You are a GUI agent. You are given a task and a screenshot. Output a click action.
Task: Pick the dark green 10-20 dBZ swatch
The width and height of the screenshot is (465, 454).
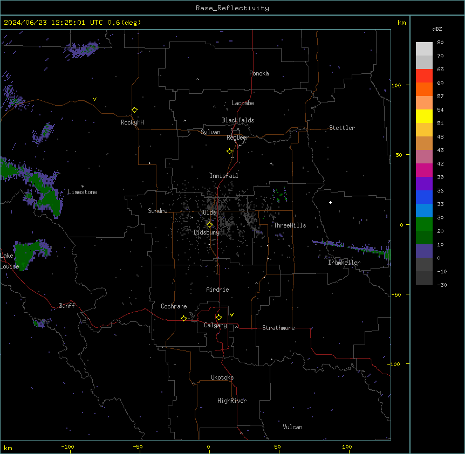click(x=424, y=238)
